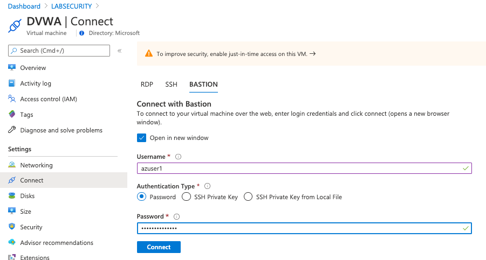Image resolution: width=486 pixels, height=260 pixels.
Task: Focus the sidebar Search box
Action: pyautogui.click(x=59, y=51)
